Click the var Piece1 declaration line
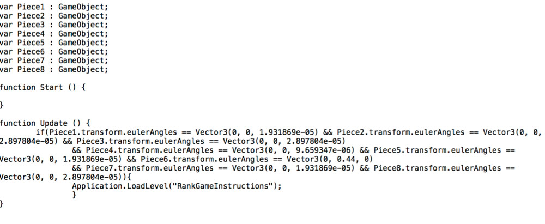545x224 pixels. click(54, 7)
